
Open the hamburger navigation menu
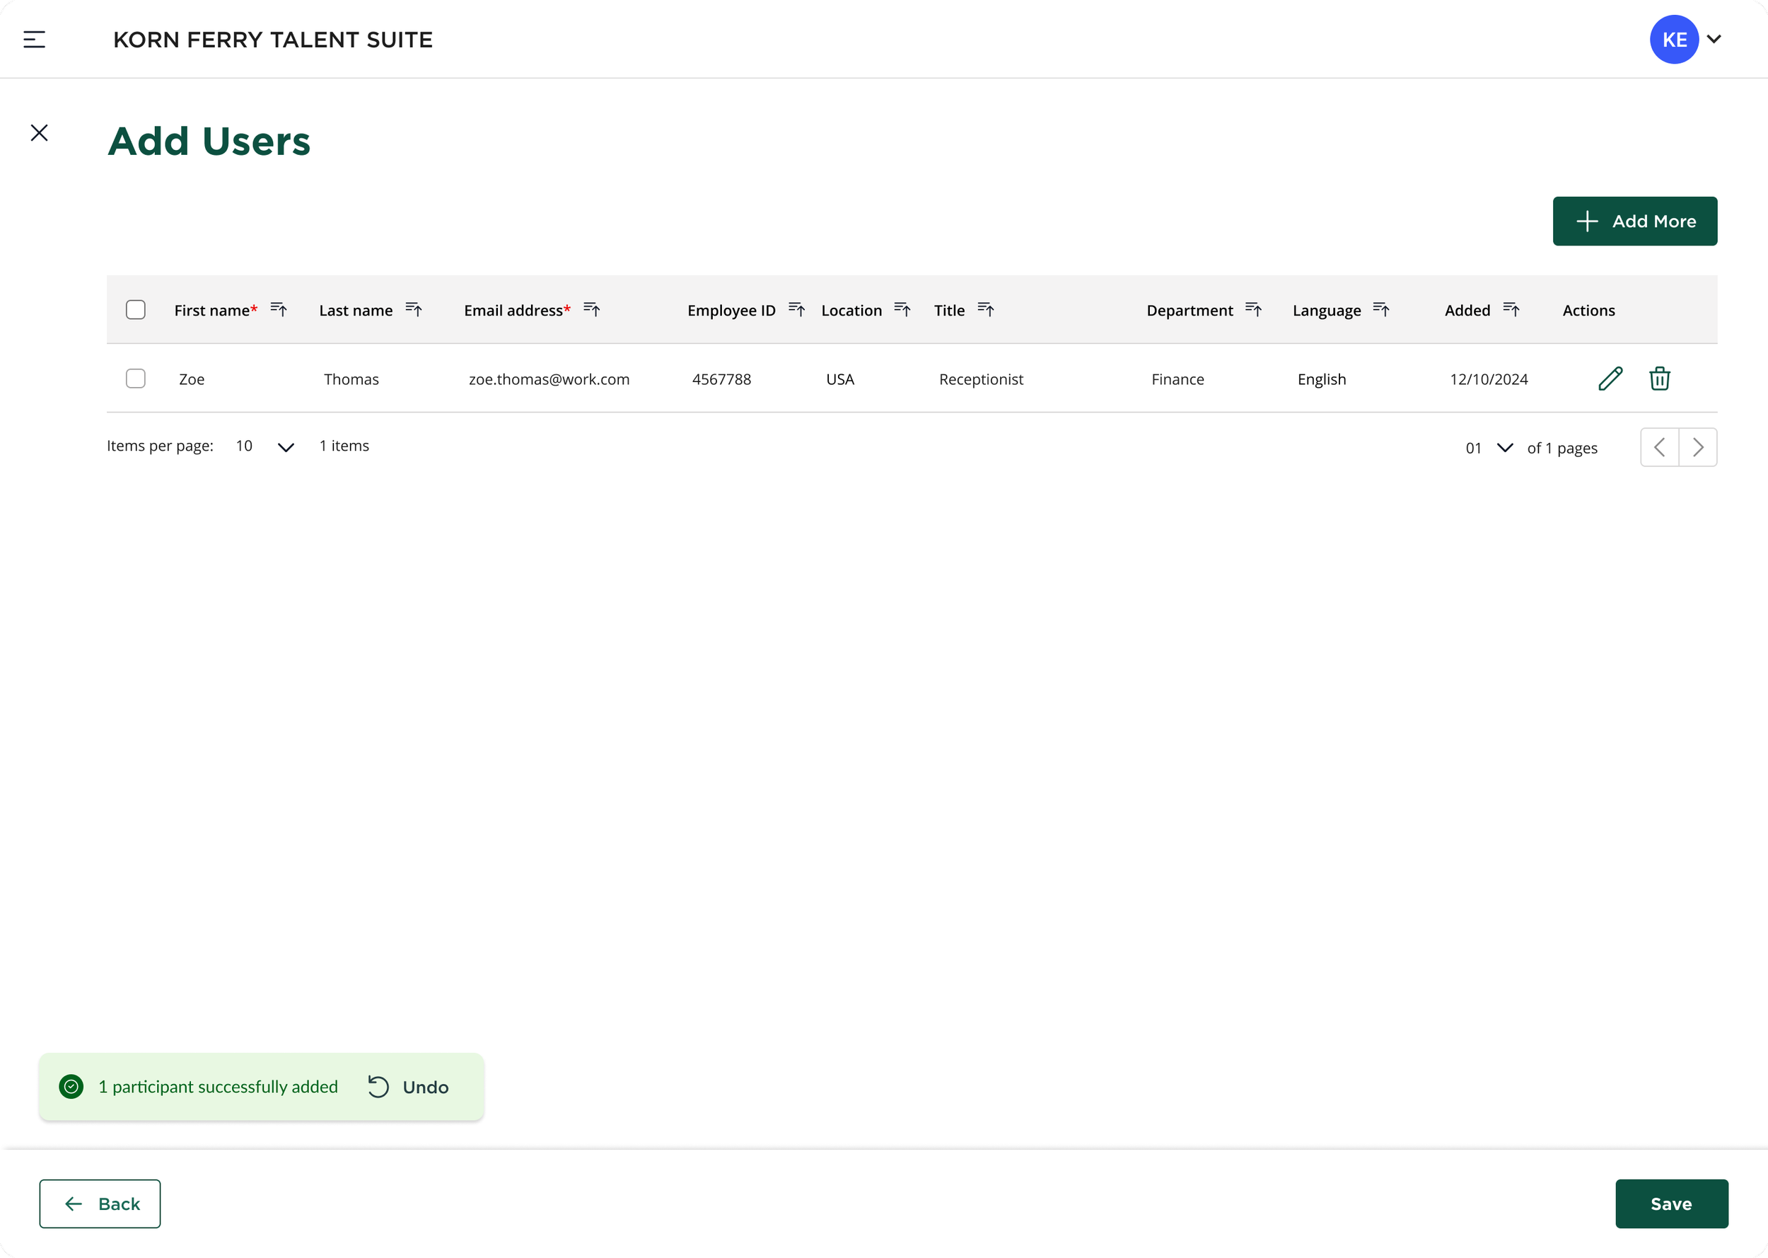click(x=34, y=40)
